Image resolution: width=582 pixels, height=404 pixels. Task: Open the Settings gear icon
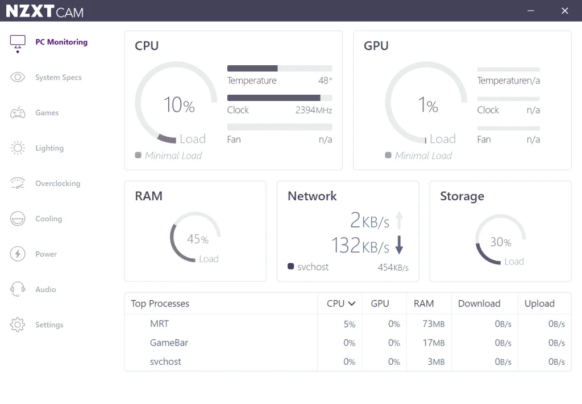tap(18, 325)
